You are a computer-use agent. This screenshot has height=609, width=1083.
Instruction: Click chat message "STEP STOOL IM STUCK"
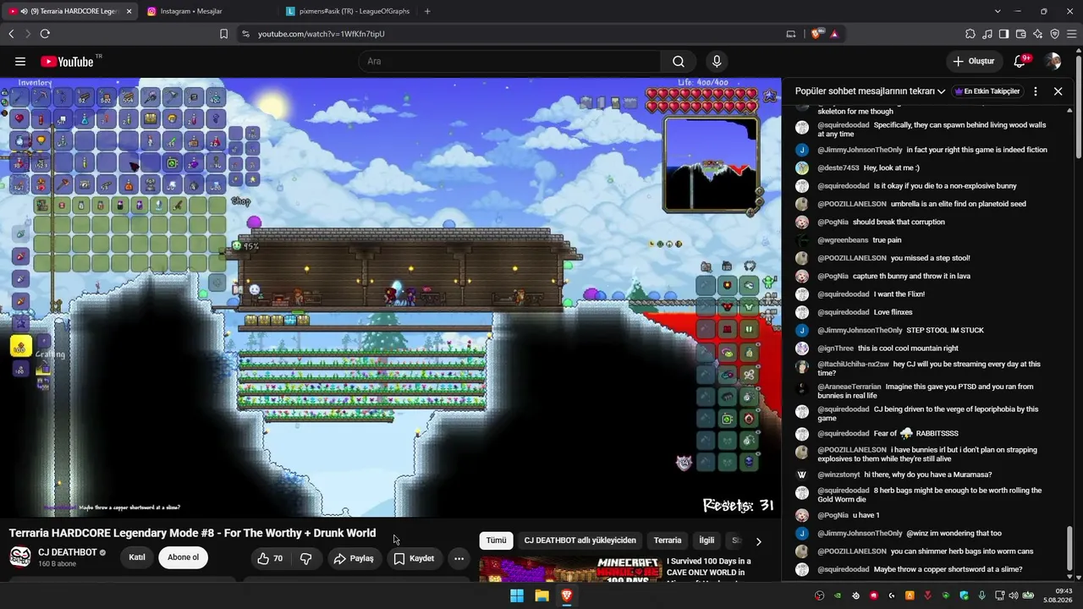click(945, 330)
